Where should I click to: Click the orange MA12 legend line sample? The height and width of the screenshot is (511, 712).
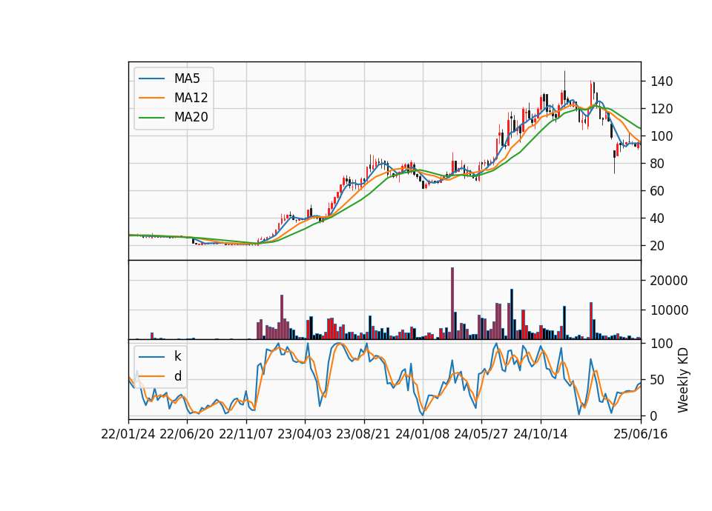pyautogui.click(x=151, y=98)
